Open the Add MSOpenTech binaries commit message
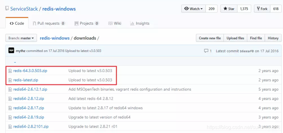283x133 pixels. click(130, 89)
